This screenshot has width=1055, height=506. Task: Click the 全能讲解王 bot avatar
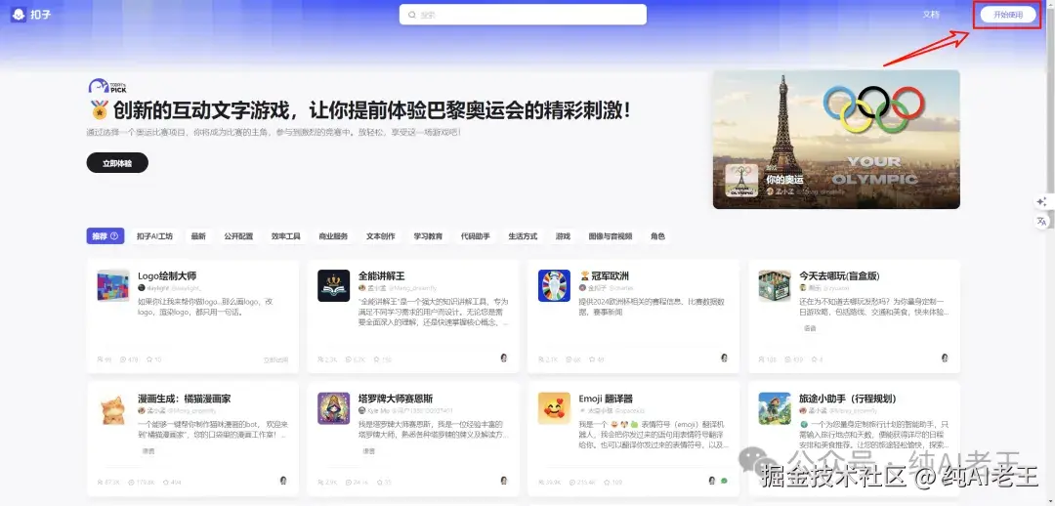point(334,285)
